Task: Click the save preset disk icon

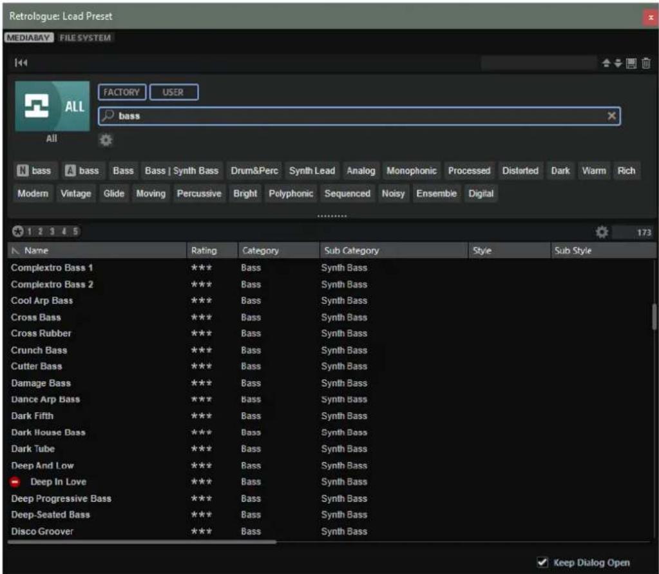Action: pos(631,63)
